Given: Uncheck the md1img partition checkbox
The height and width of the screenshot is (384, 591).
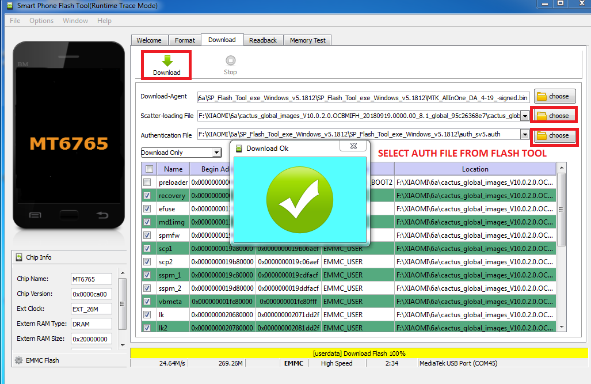Looking at the screenshot, I should tap(147, 222).
